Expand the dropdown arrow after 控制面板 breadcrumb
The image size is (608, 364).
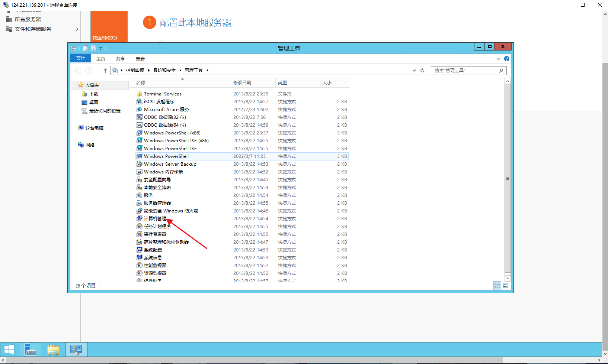click(148, 70)
